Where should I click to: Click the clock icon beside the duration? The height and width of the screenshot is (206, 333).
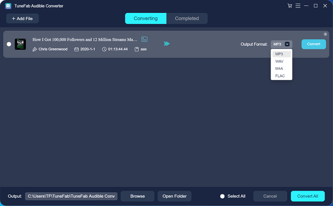104,49
